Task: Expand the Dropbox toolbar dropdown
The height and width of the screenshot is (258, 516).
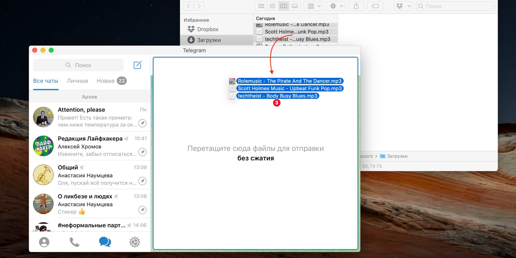Action: coord(403,6)
